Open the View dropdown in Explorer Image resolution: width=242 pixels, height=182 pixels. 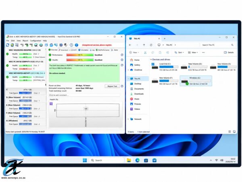[x=193, y=53]
